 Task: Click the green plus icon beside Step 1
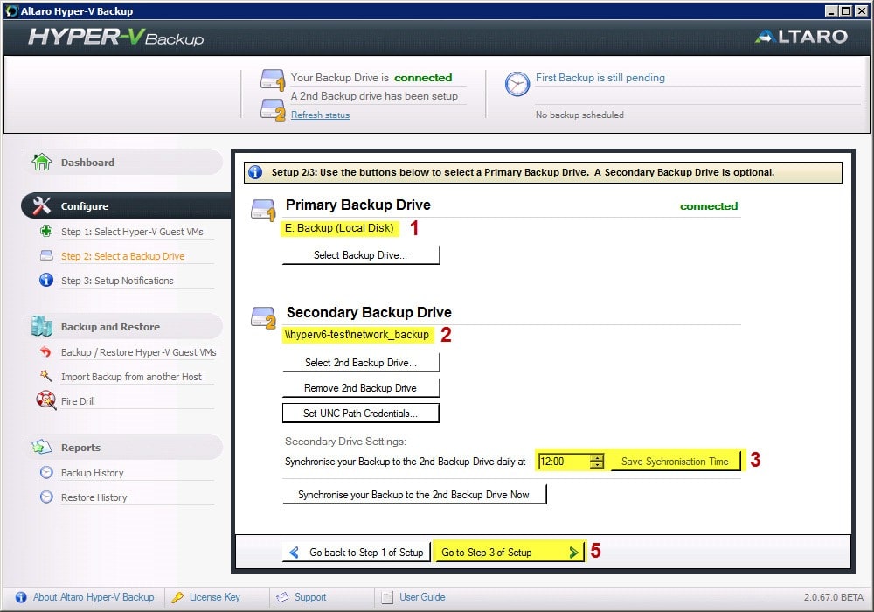click(x=46, y=231)
